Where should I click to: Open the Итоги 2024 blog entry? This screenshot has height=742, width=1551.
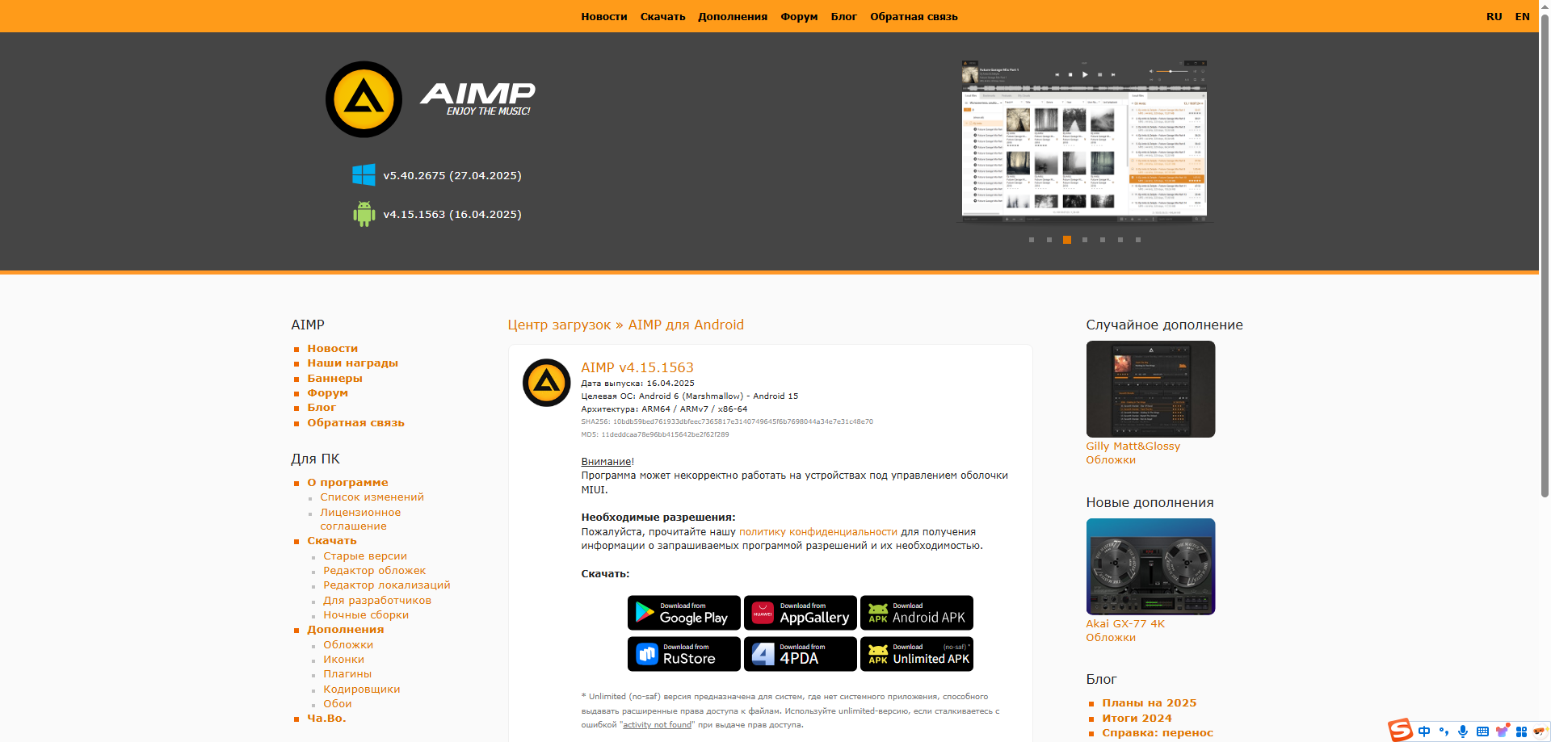click(1137, 719)
